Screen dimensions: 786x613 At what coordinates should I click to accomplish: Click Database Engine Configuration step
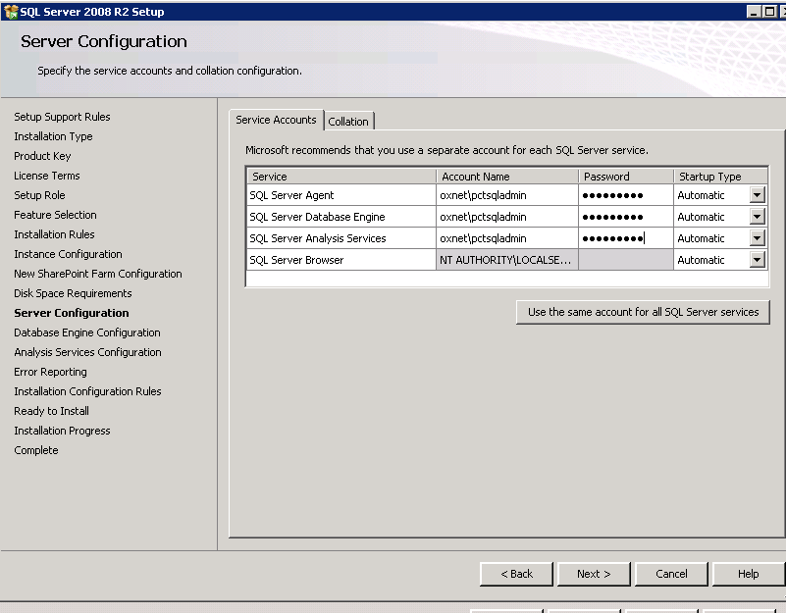[x=87, y=332]
